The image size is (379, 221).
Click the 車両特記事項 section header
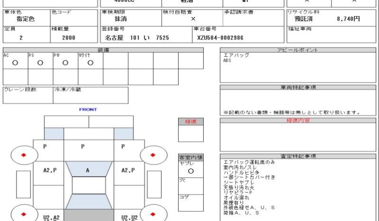pos(298,87)
